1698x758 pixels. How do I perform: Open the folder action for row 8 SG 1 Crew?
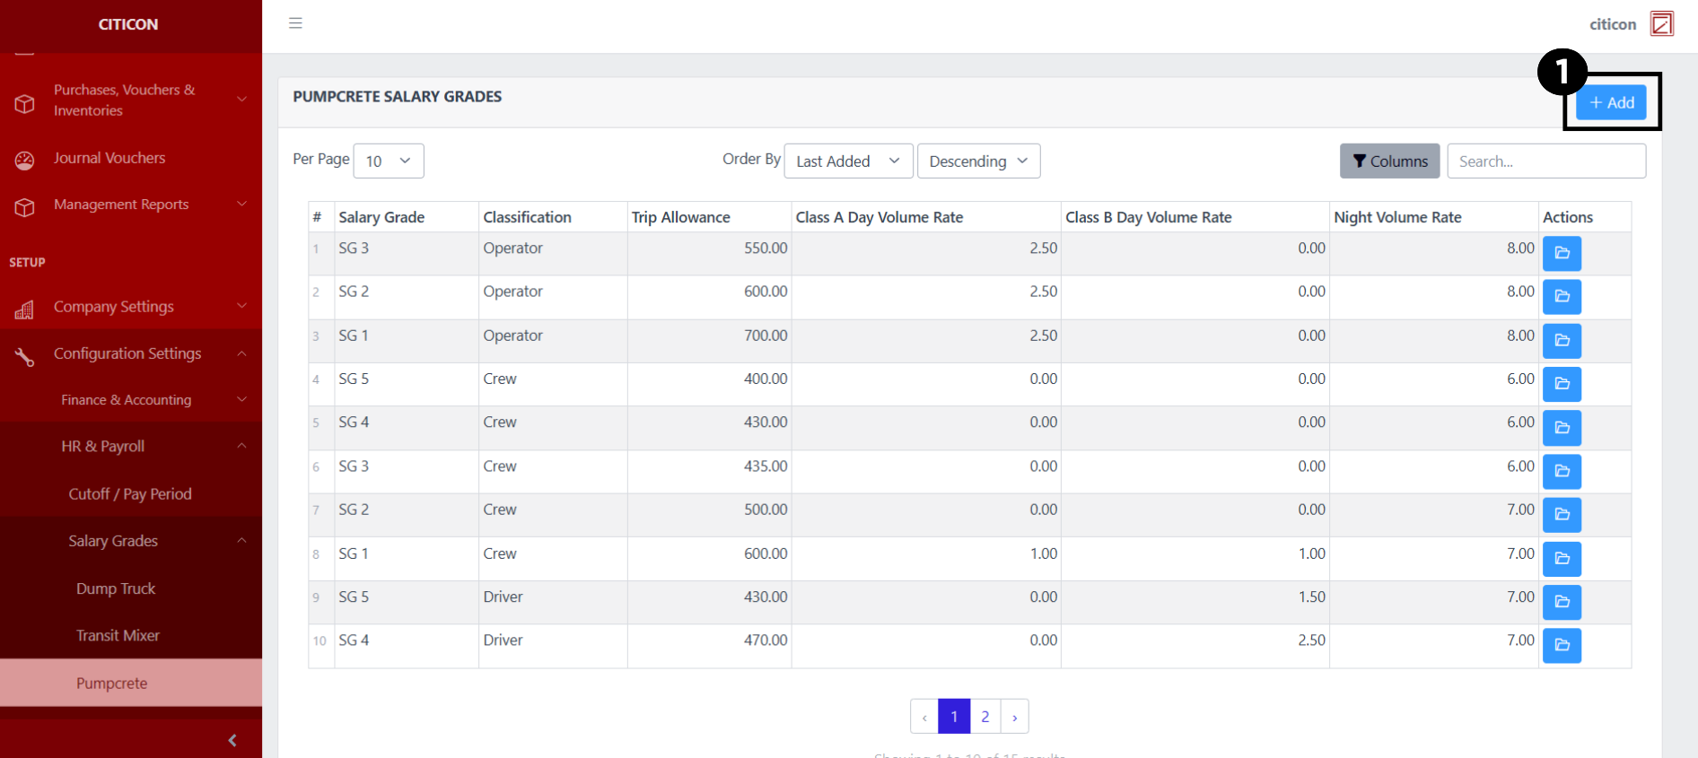(x=1562, y=559)
